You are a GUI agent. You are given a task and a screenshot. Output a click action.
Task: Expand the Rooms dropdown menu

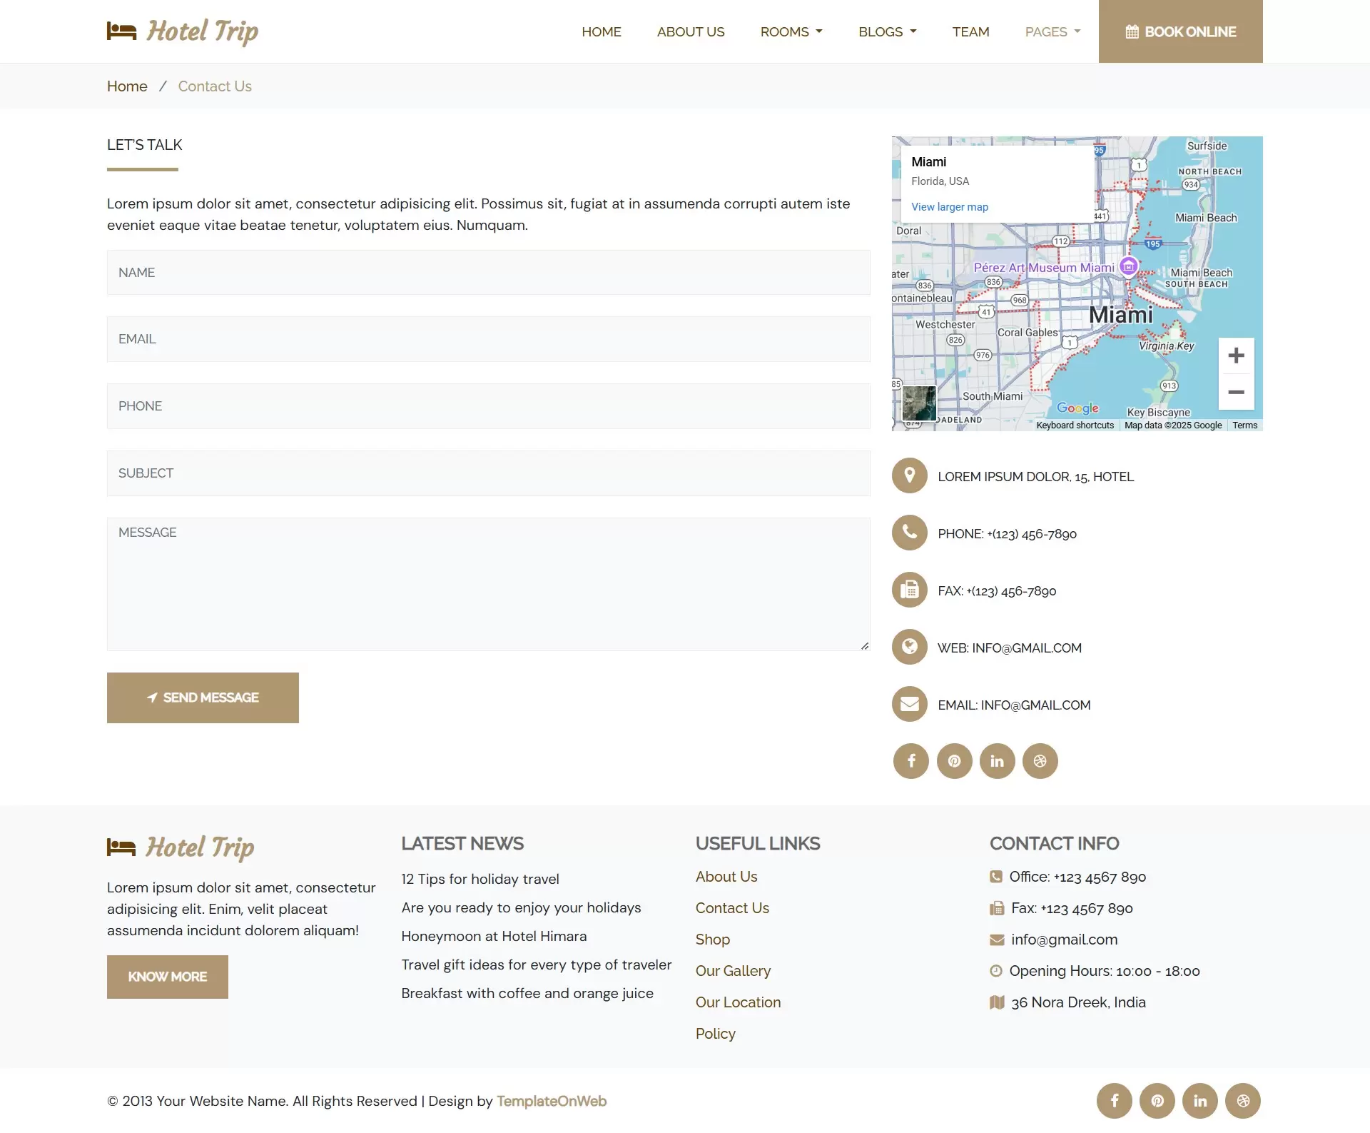pos(791,31)
